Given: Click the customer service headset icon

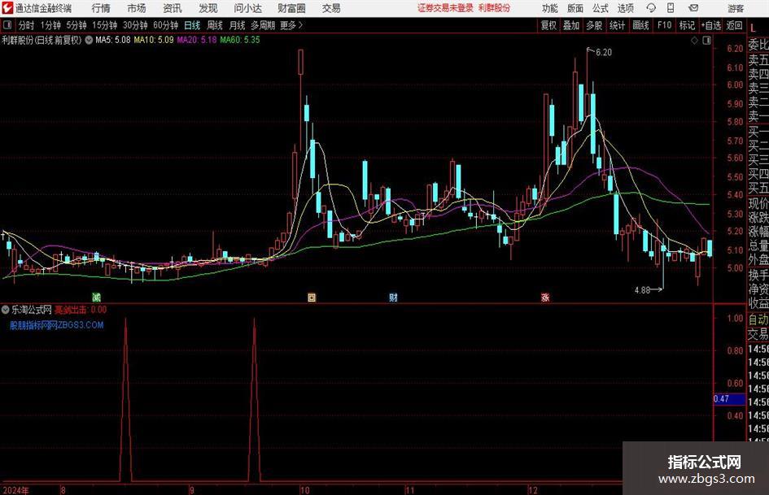Looking at the screenshot, I should coord(651,8).
